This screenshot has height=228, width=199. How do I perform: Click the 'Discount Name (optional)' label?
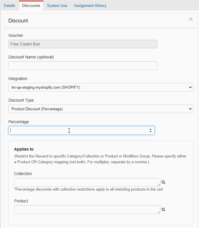pyautogui.click(x=31, y=57)
